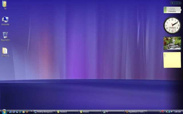
Task: Click the sidebar add gadgets plus button
Action: click(x=172, y=3)
